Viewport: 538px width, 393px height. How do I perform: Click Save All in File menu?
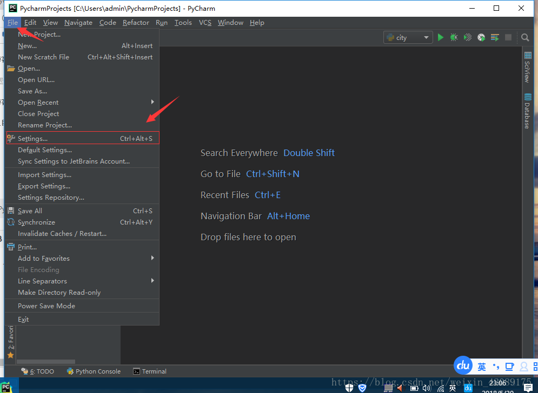pos(82,211)
